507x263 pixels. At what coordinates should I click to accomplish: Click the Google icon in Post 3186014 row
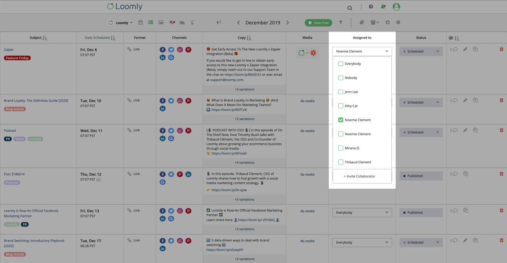tap(163, 182)
